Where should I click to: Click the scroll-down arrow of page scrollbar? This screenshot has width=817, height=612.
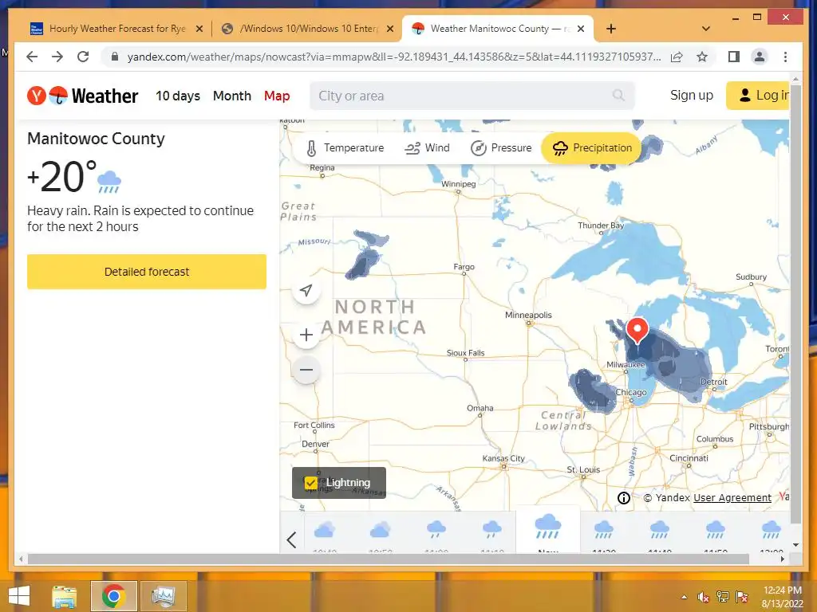795,545
